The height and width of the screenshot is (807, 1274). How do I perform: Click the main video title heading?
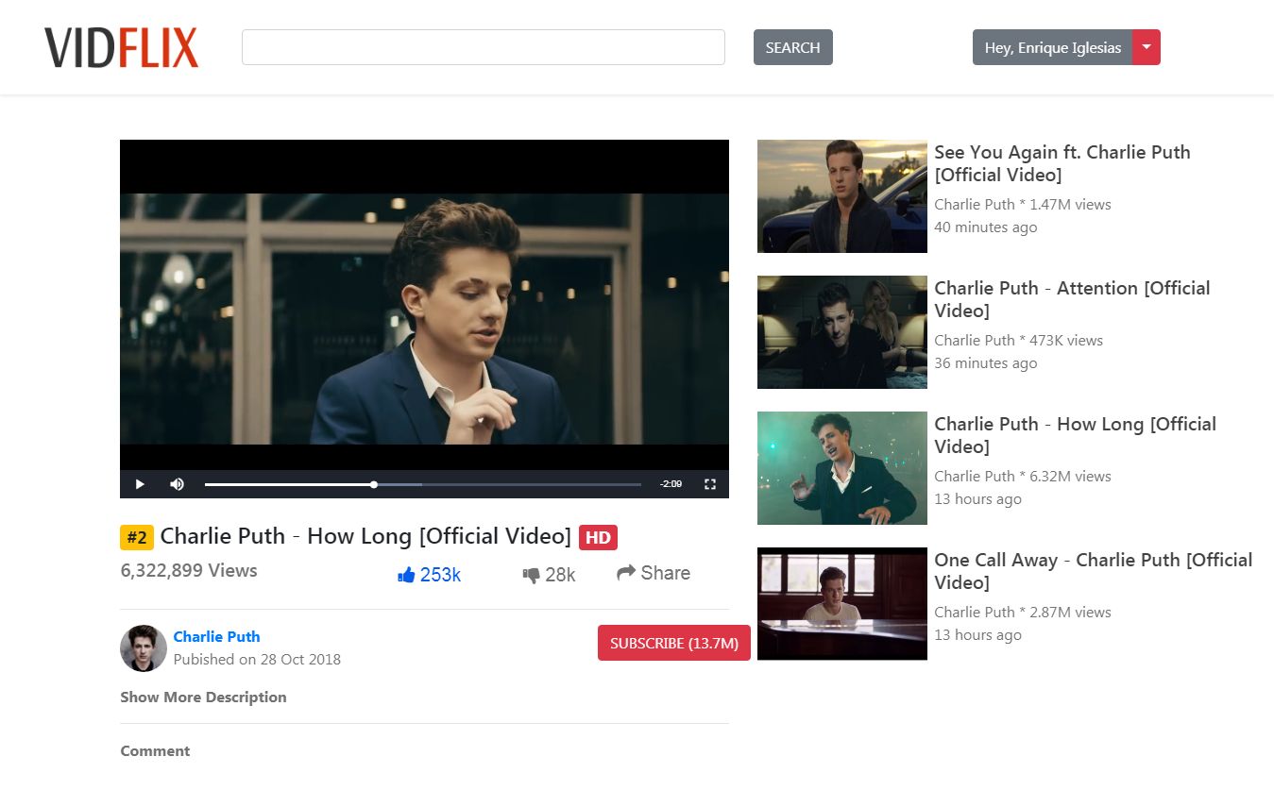(x=365, y=537)
